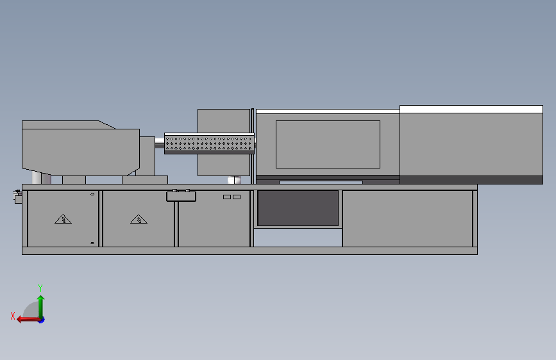Screen dimensions: 556x360
Task: Select the handle bracket on the base top edge
Action: tap(181, 195)
